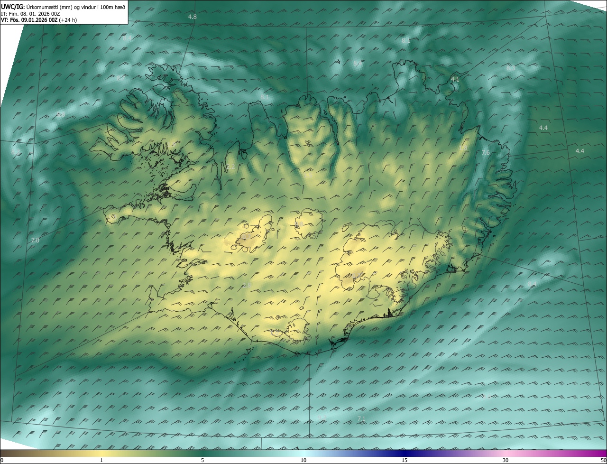
Task: Click the title 'UWC/IG: Úrkomumætti (mm) og vindur í 100m hæð'
Action: click(63, 6)
